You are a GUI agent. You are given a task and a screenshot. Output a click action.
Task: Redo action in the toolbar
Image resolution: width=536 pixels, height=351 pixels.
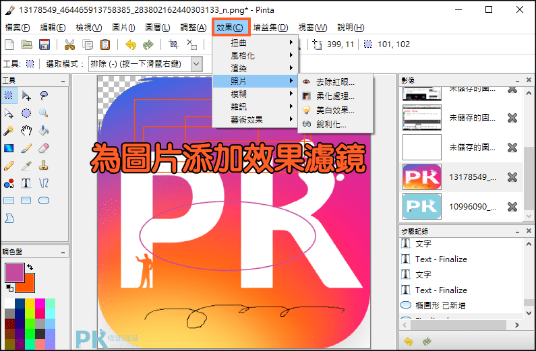148,44
